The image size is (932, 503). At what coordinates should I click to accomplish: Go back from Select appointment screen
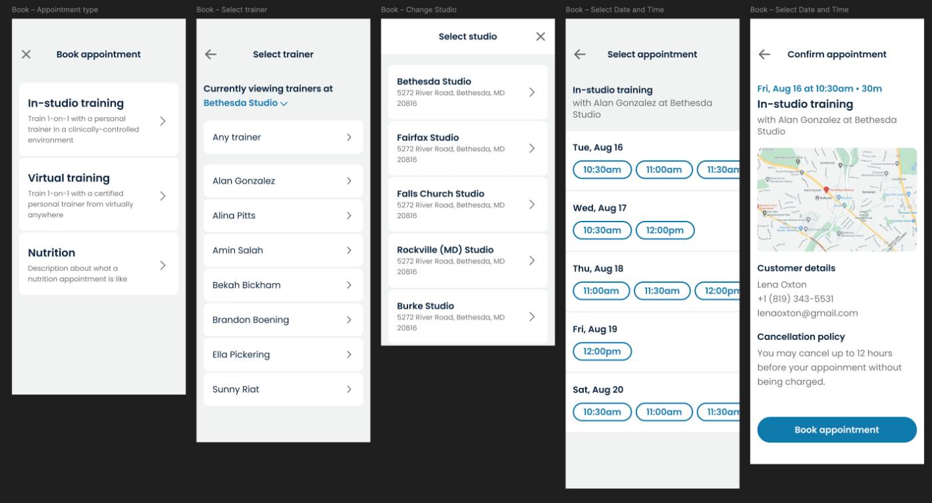580,55
